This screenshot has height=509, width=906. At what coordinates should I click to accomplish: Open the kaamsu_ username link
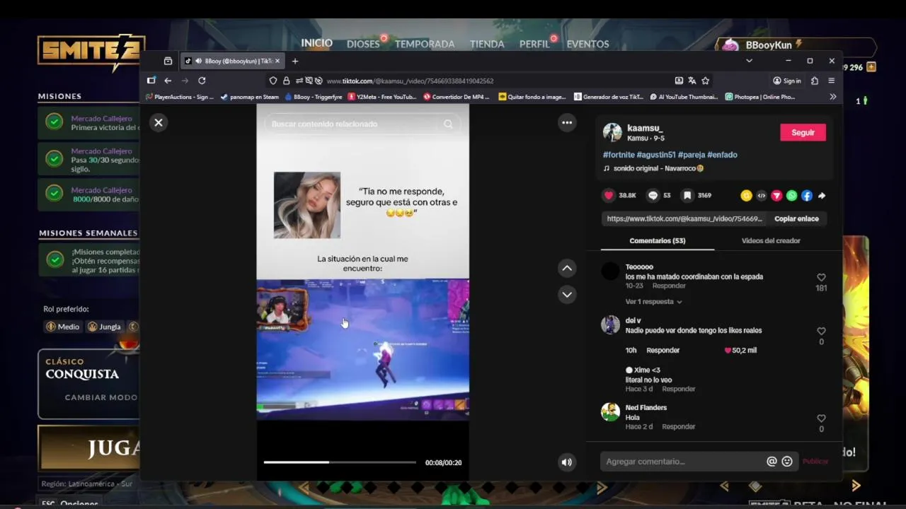(645, 128)
